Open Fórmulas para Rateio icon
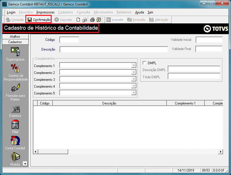The width and height of the screenshot is (231, 175). (15, 88)
